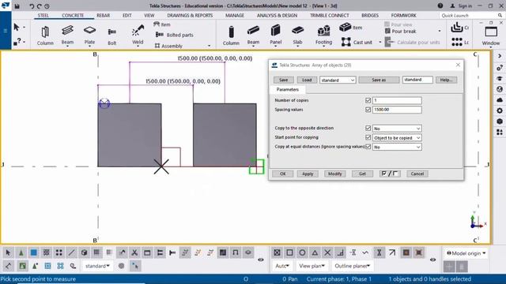Open the standard selection filter dropdown
This screenshot has height=284, width=506.
coord(97,266)
